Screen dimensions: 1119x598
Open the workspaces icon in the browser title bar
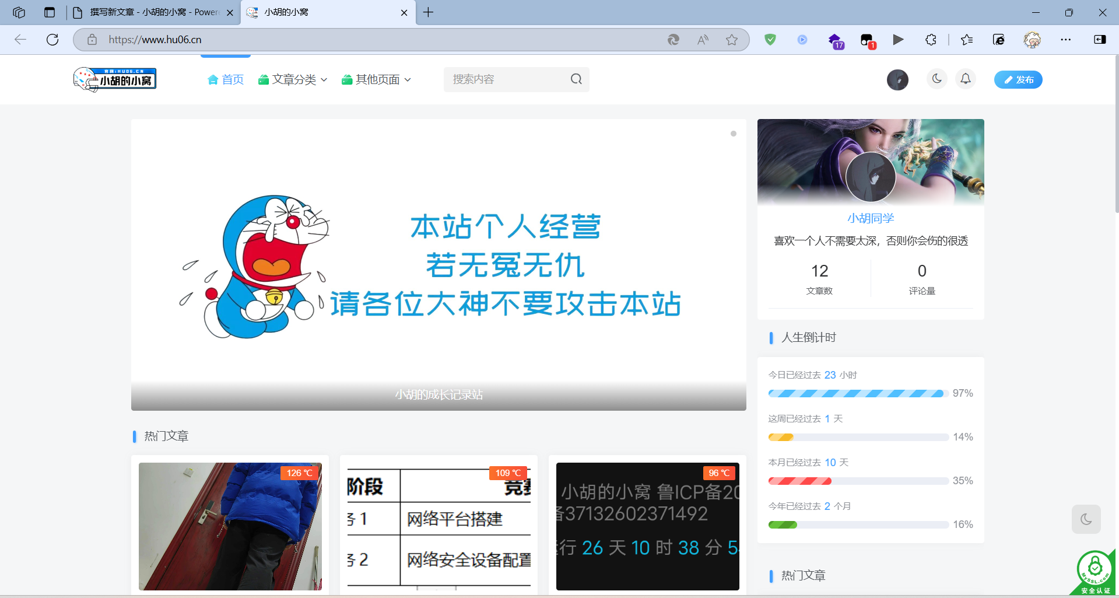tap(19, 12)
